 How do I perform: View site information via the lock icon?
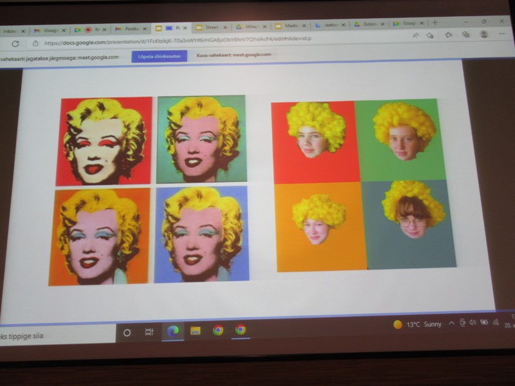[35, 43]
